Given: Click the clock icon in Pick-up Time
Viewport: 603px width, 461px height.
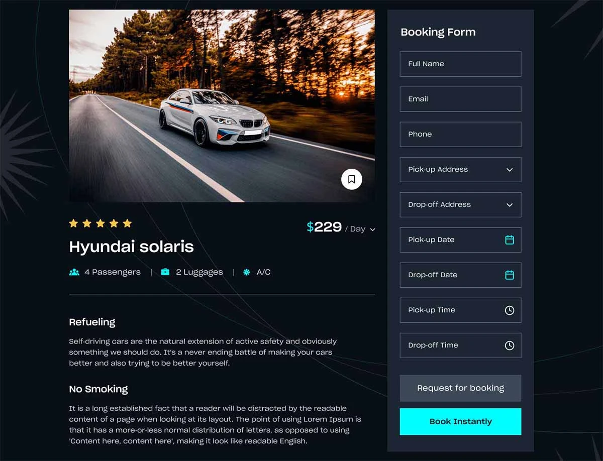Looking at the screenshot, I should (x=510, y=310).
